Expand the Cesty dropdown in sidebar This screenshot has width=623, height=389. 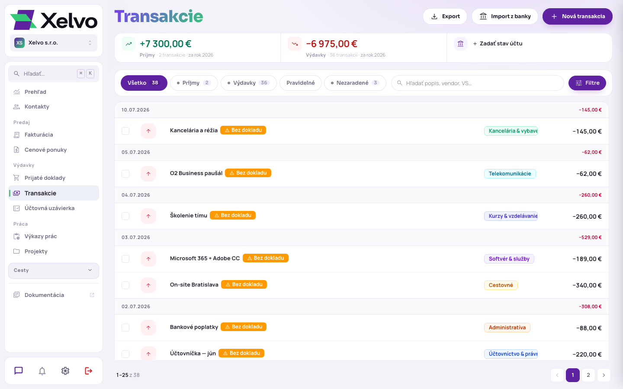click(54, 271)
